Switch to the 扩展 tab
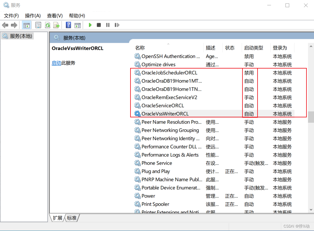The image size is (314, 231). 57,218
